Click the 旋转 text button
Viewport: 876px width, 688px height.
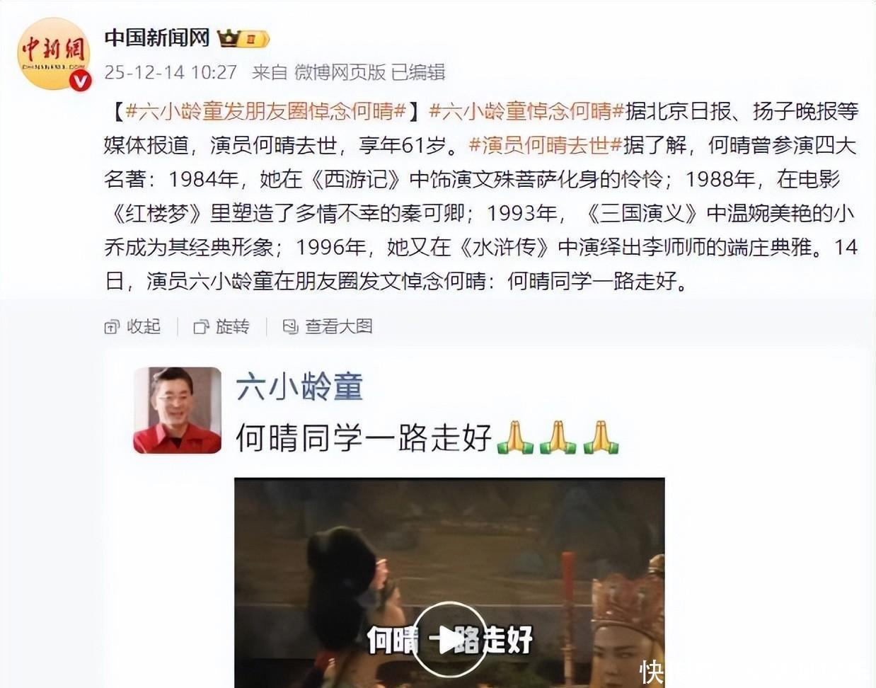tap(233, 327)
